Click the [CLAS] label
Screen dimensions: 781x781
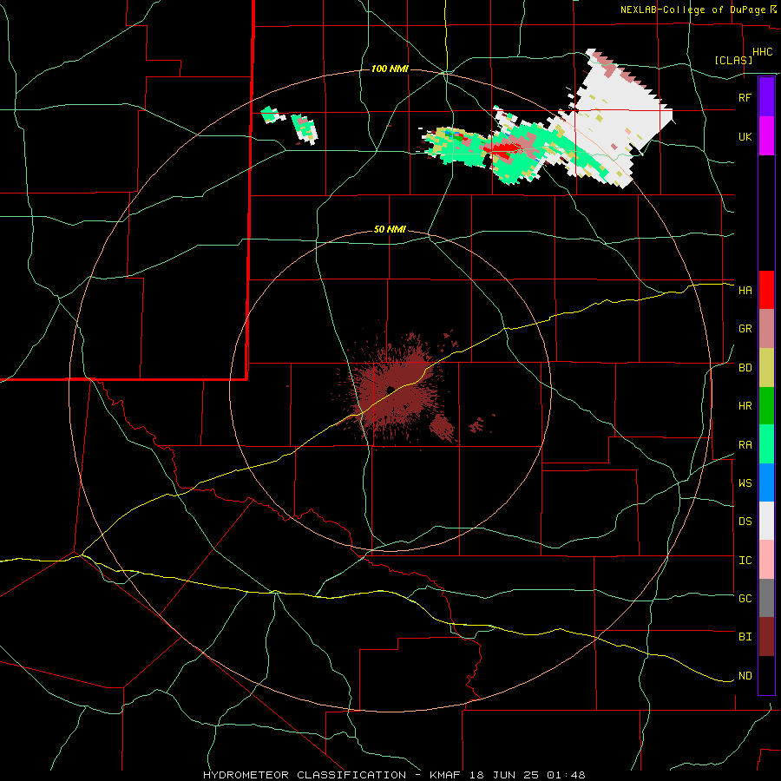click(733, 60)
